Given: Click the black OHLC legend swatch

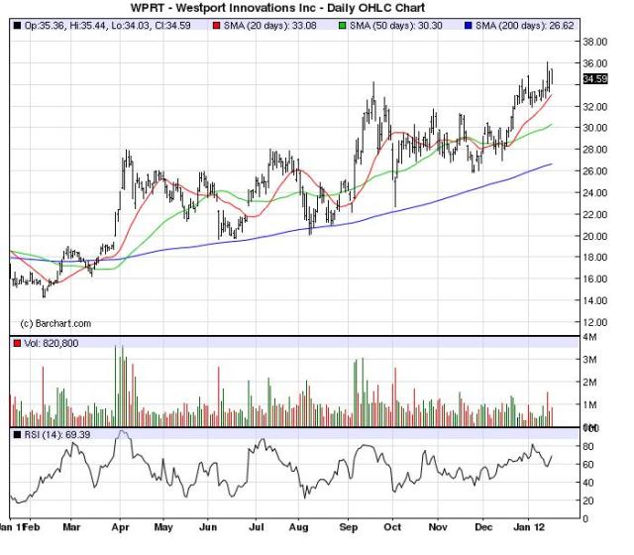Looking at the screenshot, I should click(x=17, y=24).
